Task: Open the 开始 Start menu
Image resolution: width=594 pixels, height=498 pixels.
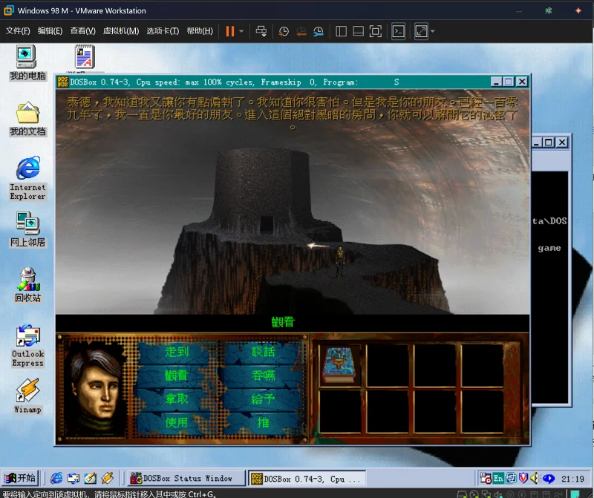Action: point(20,478)
